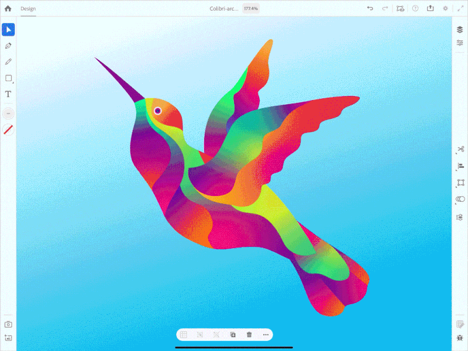
Task: Activate the Type tool
Action: click(8, 94)
